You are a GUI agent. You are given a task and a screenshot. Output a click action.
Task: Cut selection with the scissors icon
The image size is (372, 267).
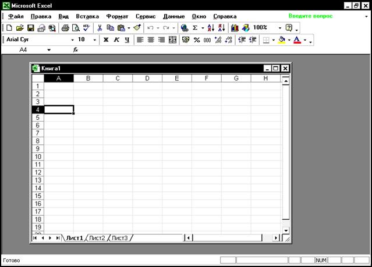tap(100, 28)
